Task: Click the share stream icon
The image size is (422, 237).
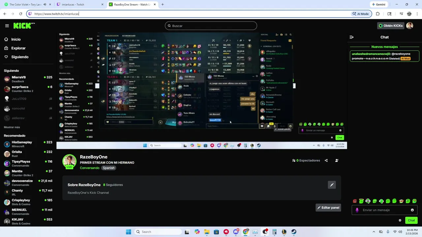Action: pos(326,161)
